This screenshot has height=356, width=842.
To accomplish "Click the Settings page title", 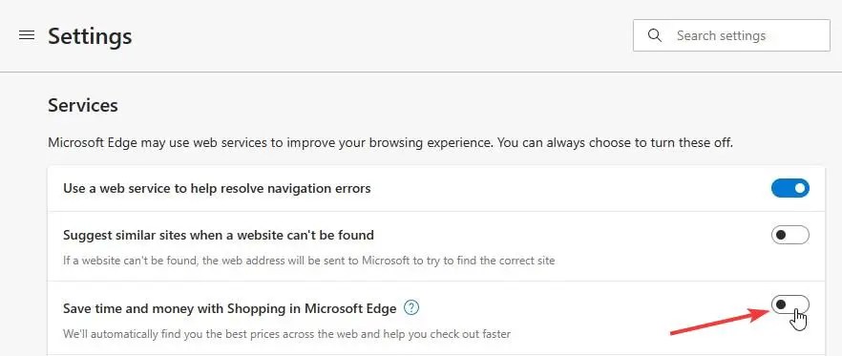I will click(x=90, y=36).
